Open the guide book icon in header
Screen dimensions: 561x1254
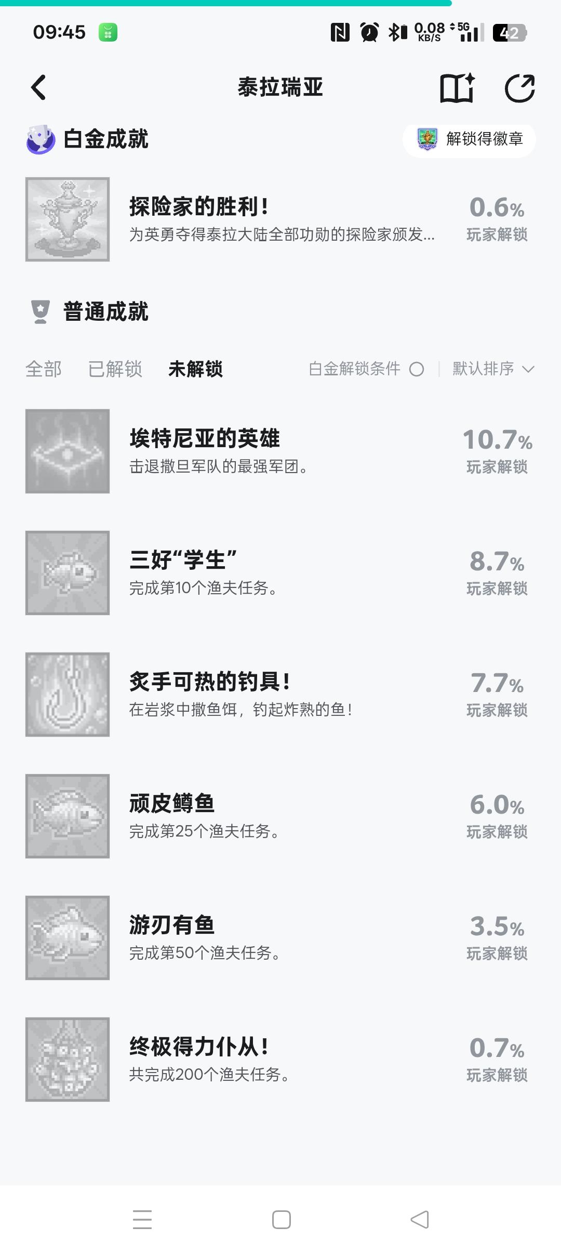click(x=457, y=87)
